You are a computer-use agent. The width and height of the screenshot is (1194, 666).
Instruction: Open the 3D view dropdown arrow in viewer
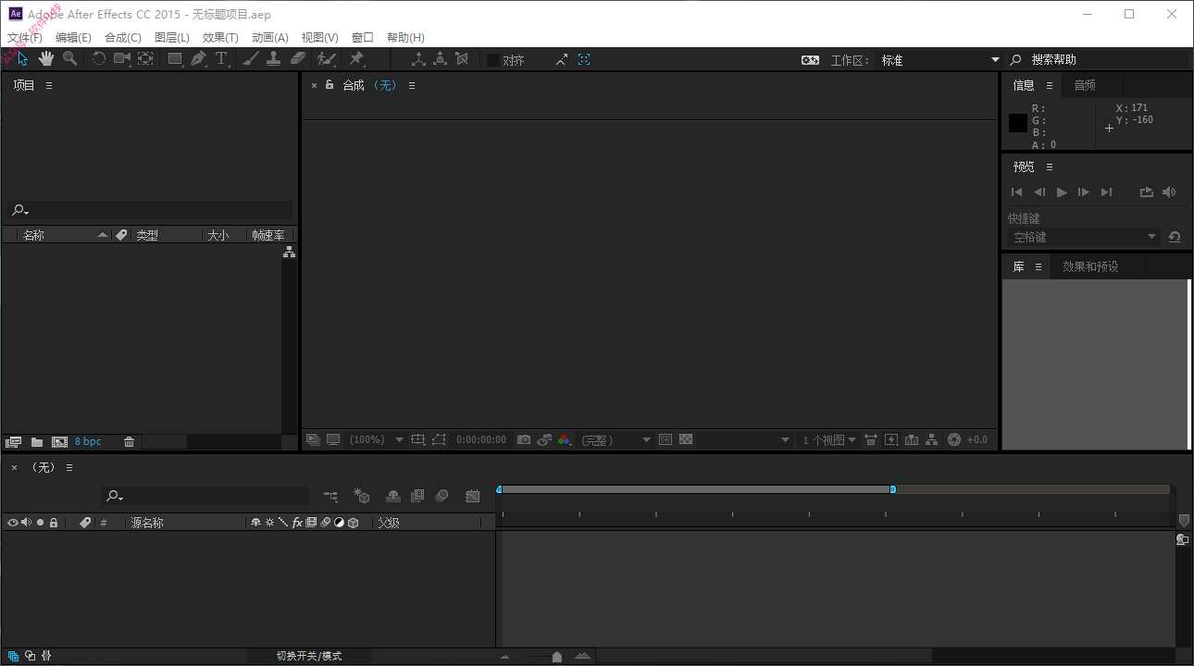click(x=786, y=440)
